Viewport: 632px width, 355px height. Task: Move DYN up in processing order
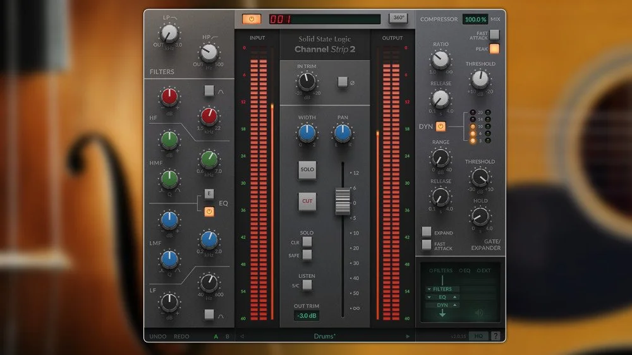click(455, 305)
